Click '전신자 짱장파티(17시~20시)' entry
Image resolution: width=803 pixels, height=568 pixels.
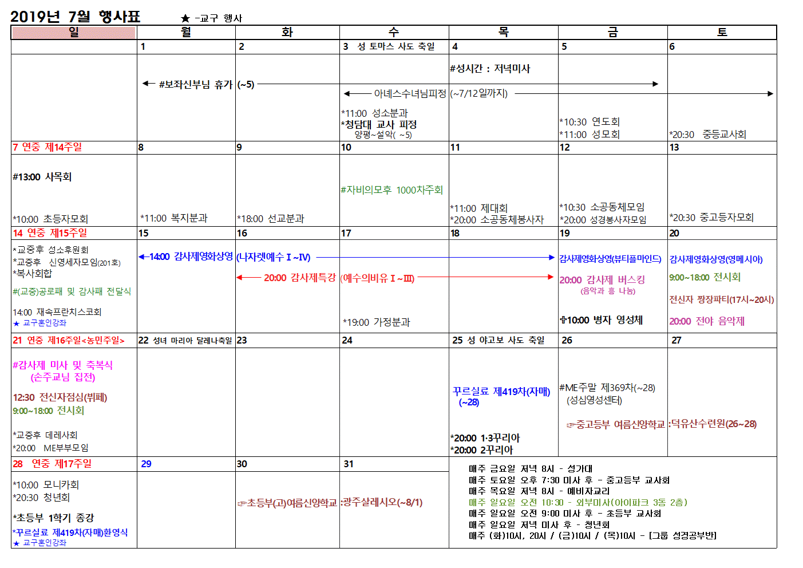(x=722, y=299)
